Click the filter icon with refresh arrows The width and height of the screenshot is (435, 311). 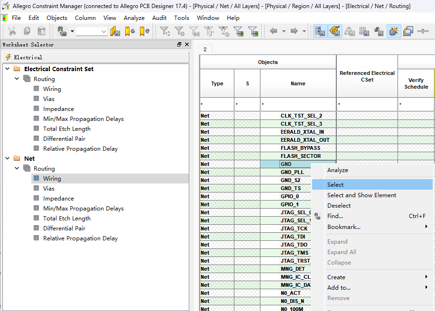tap(165, 31)
